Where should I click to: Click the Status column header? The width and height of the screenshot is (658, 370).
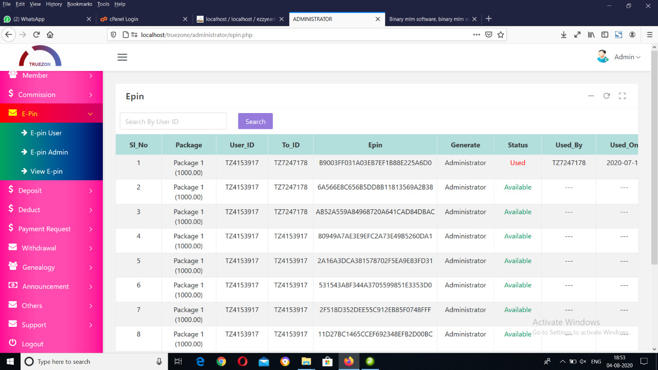tap(518, 145)
